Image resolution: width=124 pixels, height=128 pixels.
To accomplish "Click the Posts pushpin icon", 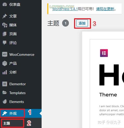I will [5, 16].
